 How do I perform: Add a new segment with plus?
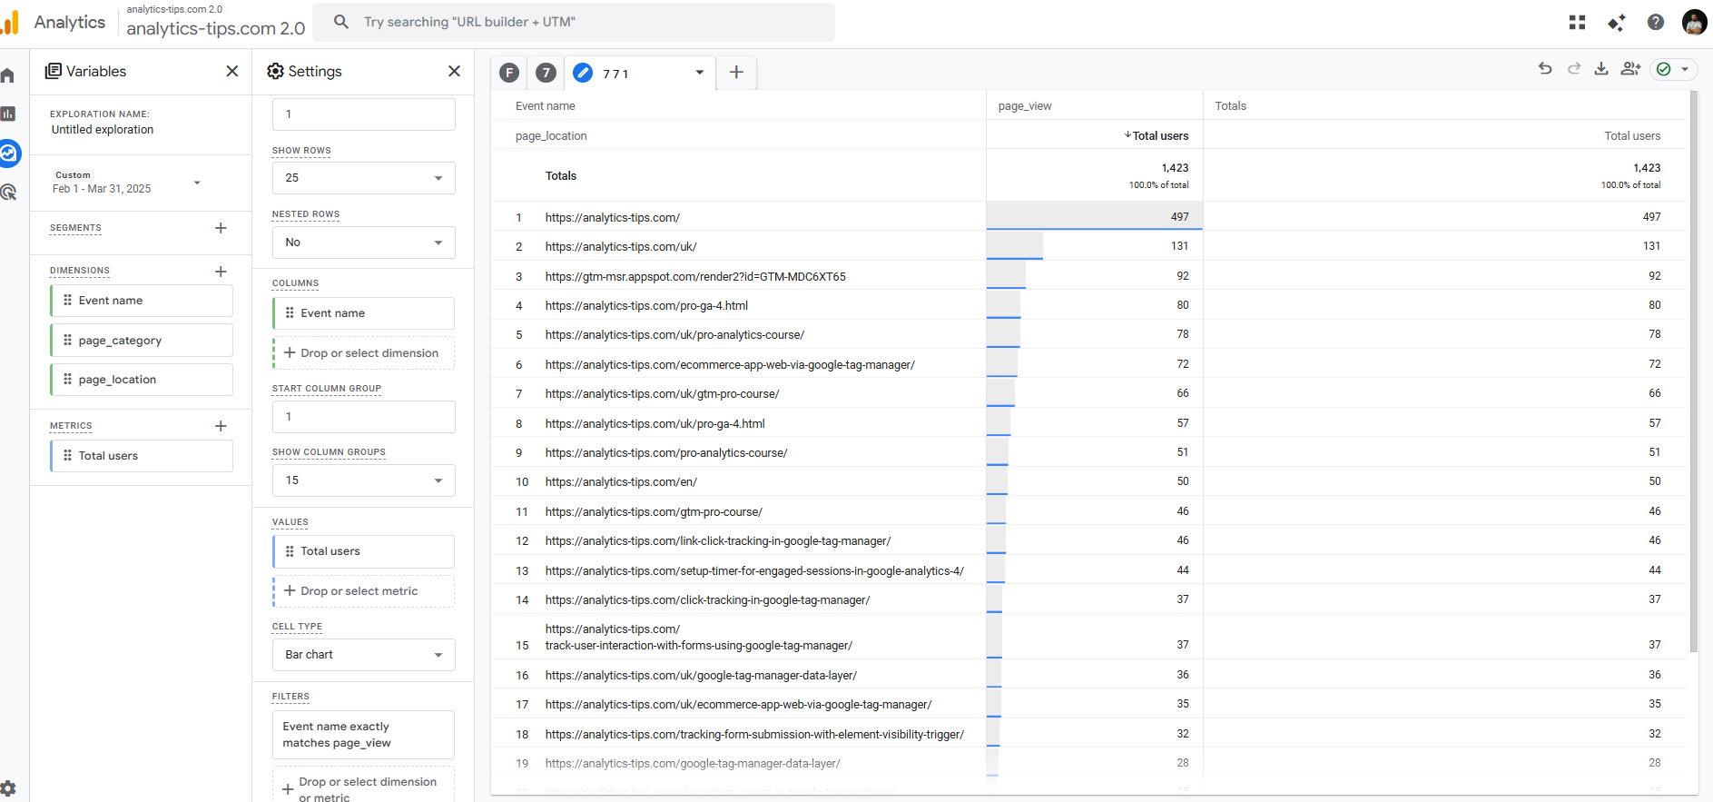point(221,228)
